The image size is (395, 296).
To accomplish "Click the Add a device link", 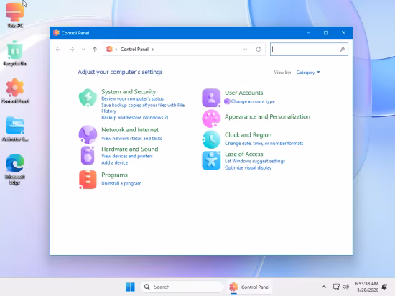I will [114, 162].
